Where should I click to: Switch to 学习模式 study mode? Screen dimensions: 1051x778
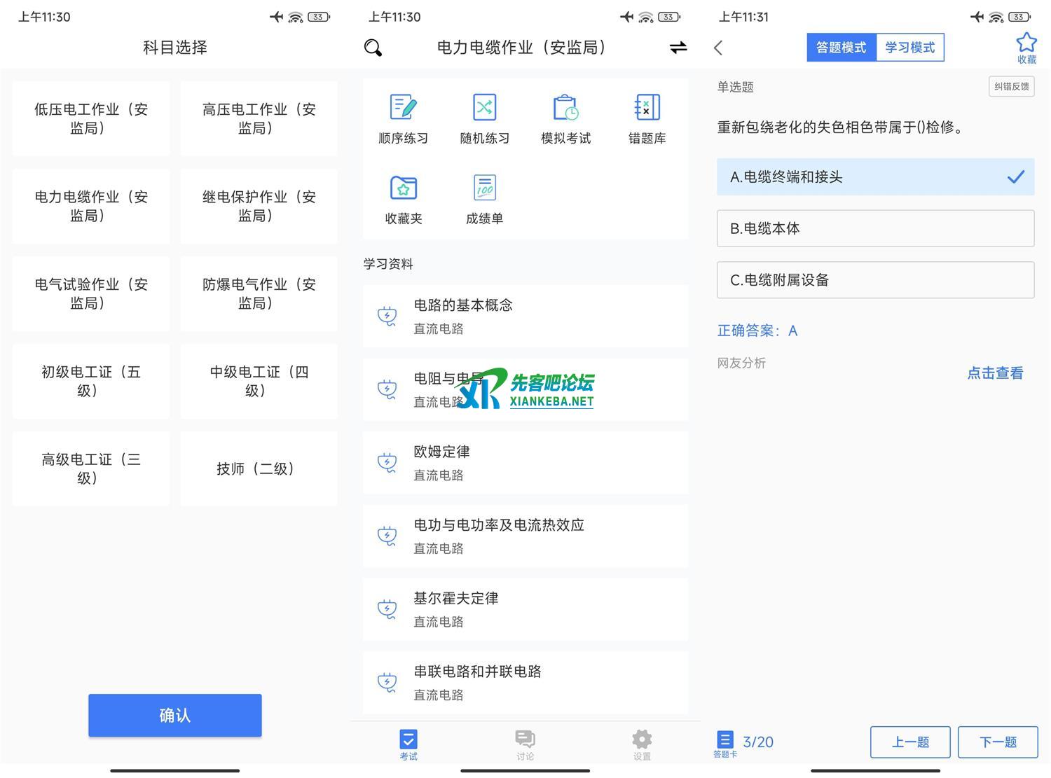tap(909, 48)
